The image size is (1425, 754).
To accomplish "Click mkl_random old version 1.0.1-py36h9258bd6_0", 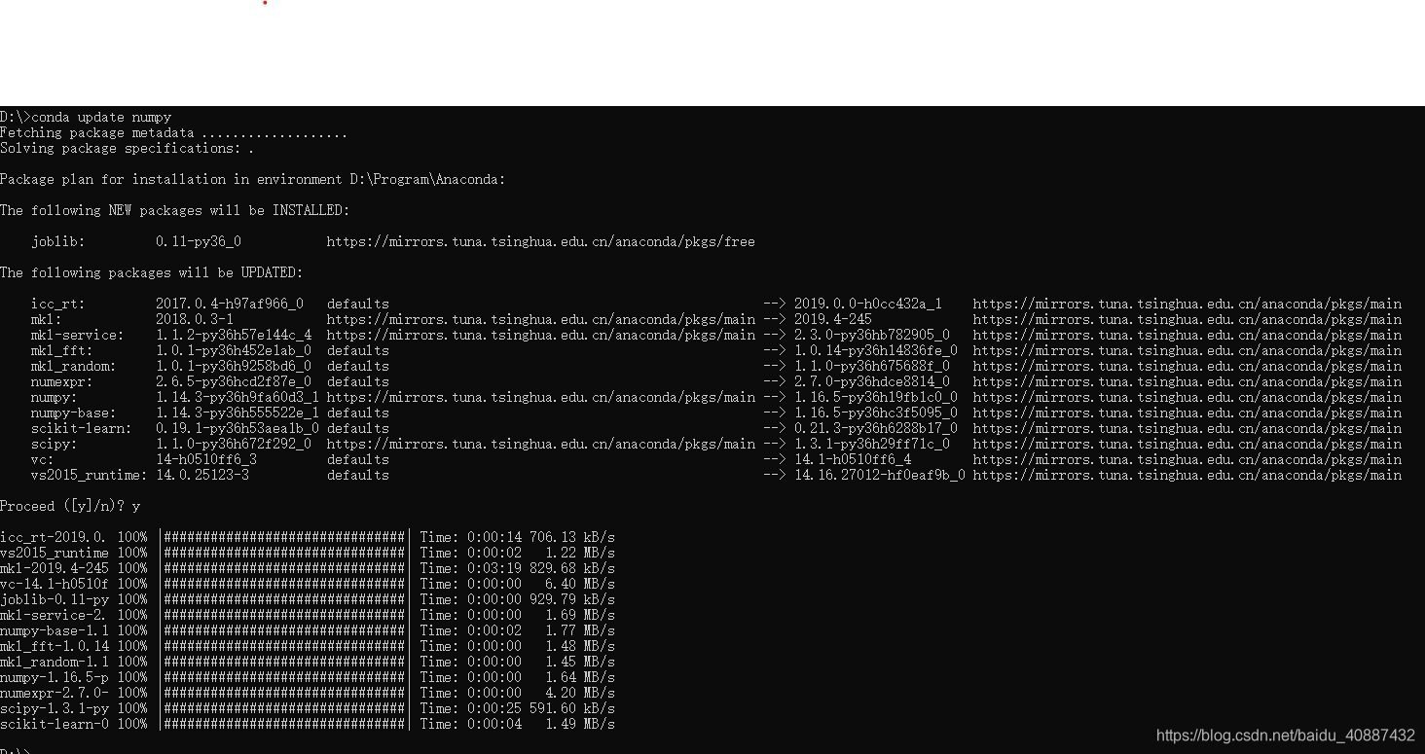I will (x=234, y=366).
